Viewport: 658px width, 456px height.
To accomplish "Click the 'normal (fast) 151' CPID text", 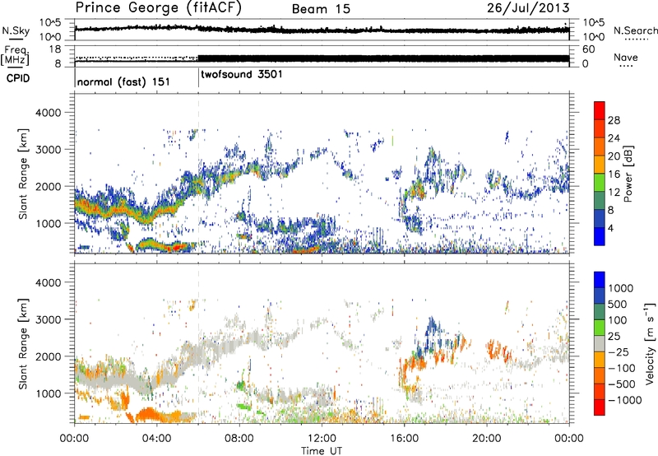I will click(x=123, y=81).
